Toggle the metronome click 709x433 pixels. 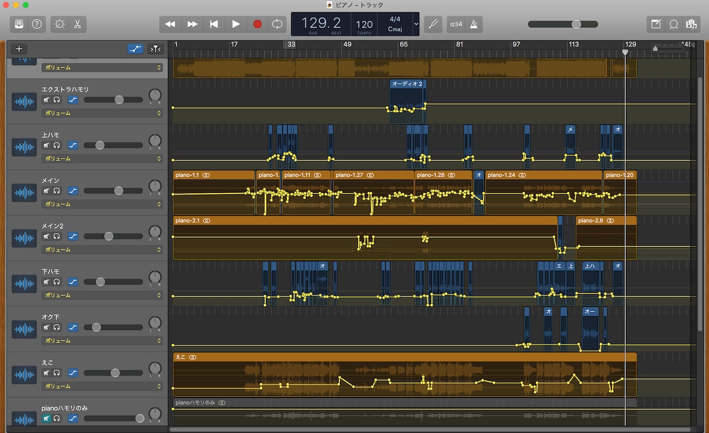pos(474,24)
